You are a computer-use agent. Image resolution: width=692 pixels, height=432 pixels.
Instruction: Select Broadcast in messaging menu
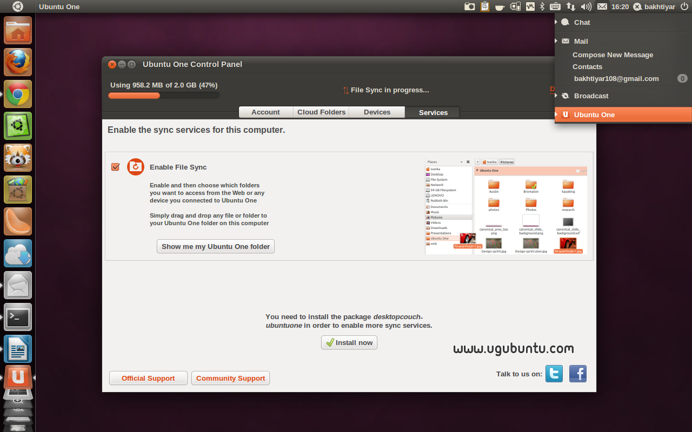coord(623,96)
